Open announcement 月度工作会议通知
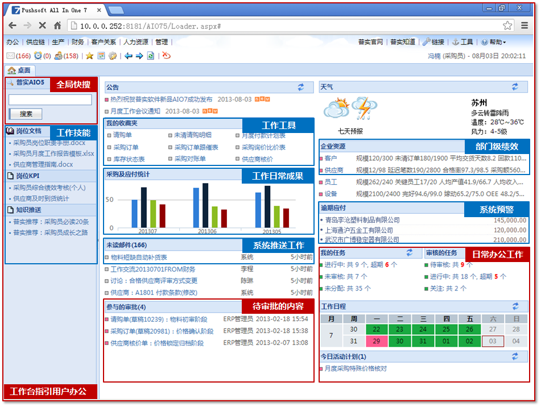The image size is (541, 407). pyautogui.click(x=135, y=111)
